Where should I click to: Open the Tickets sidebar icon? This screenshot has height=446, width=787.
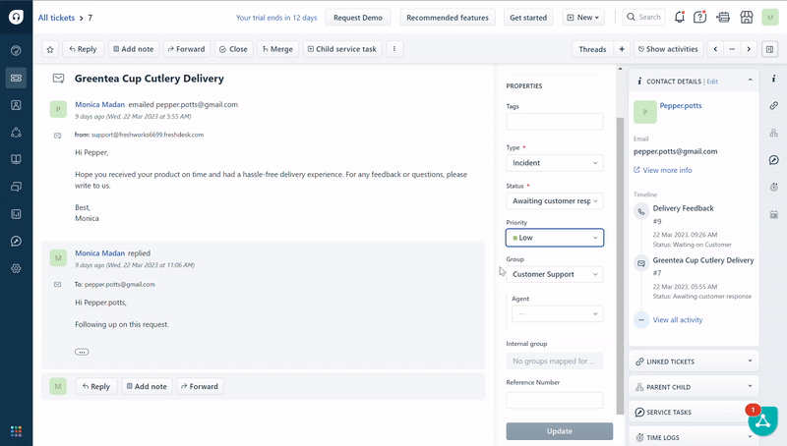coord(16,78)
